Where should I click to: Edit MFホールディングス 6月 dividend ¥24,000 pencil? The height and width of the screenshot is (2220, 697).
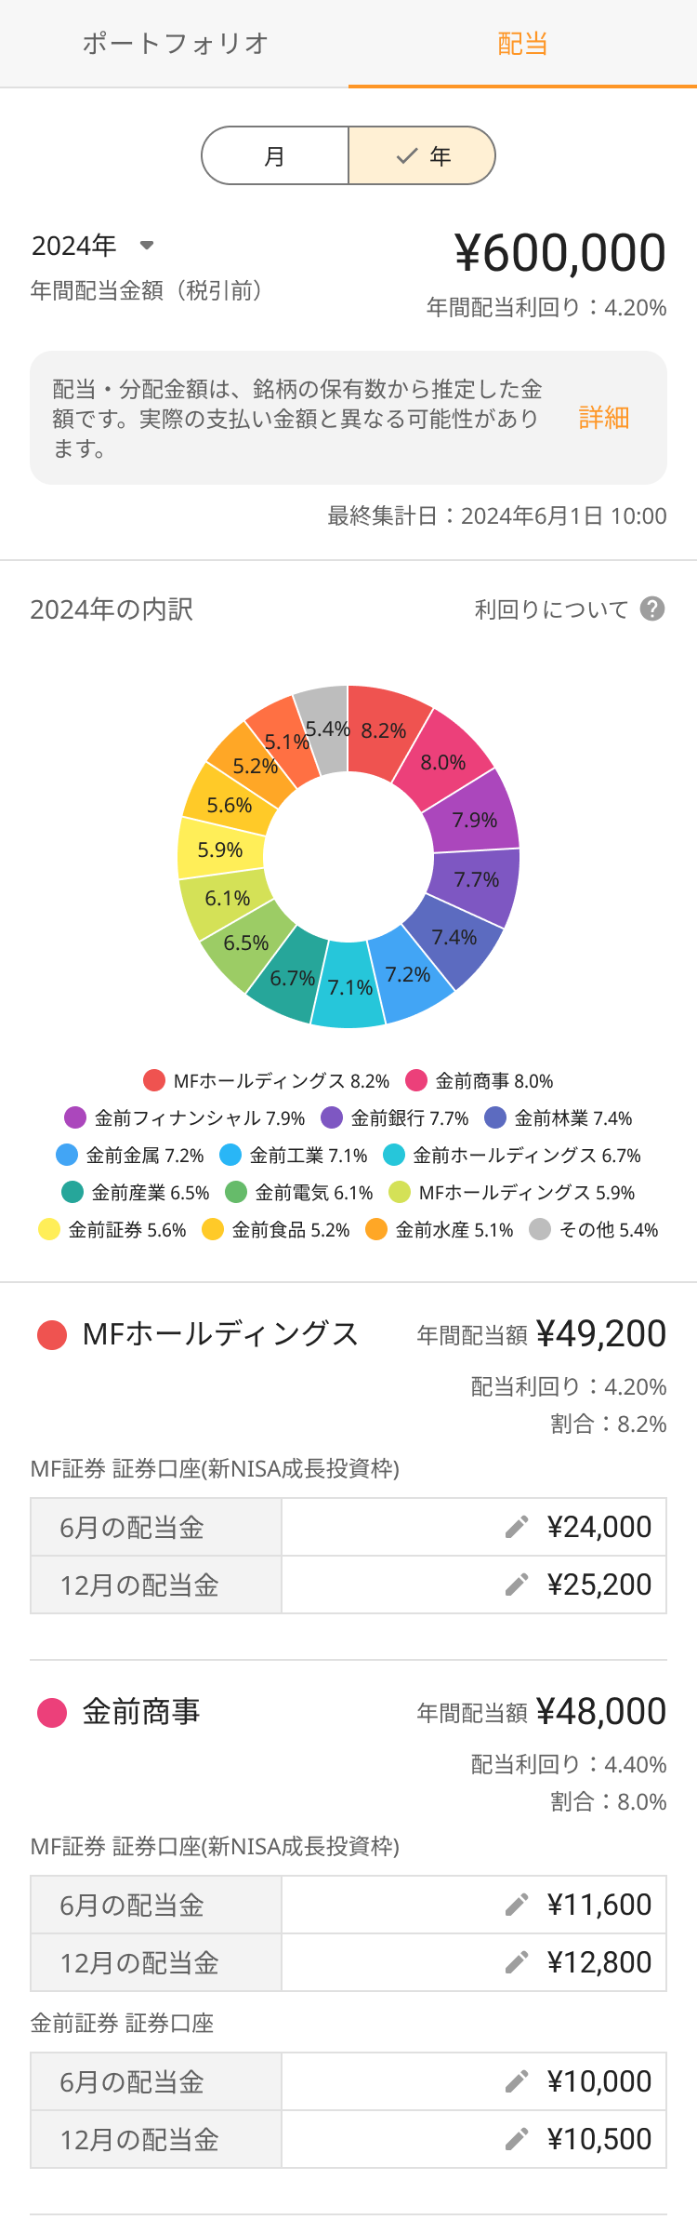pos(517,1527)
